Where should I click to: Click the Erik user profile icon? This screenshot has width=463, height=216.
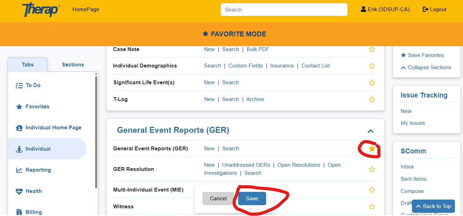pos(363,9)
